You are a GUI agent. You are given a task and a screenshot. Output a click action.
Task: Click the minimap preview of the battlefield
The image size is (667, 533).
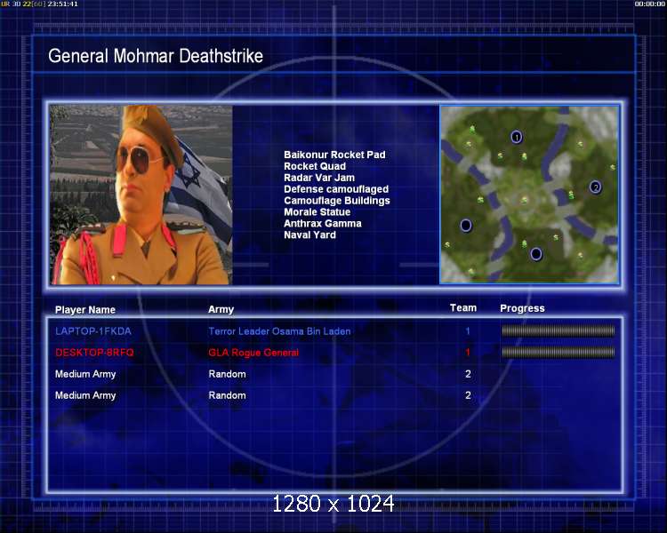pos(530,195)
